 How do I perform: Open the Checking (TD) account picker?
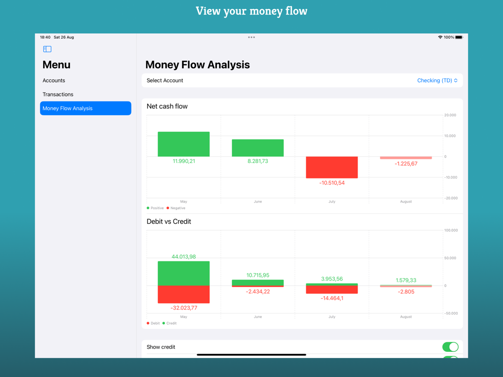437,80
